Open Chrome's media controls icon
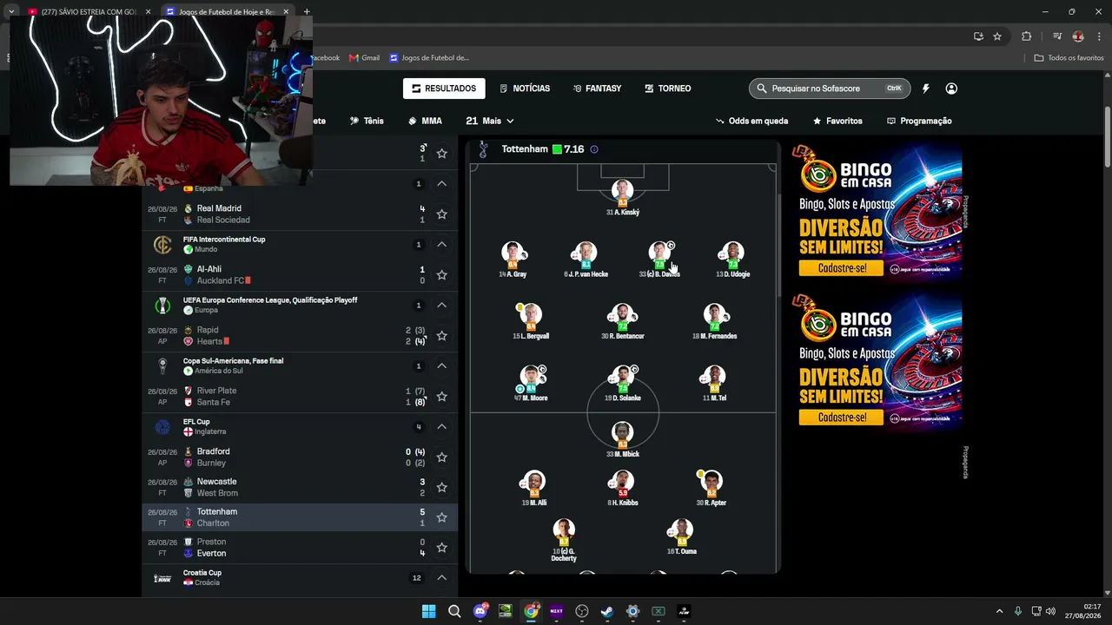Screen dimensions: 1112x625 [1057, 36]
